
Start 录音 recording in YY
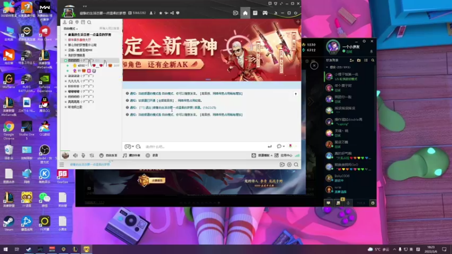coord(151,156)
